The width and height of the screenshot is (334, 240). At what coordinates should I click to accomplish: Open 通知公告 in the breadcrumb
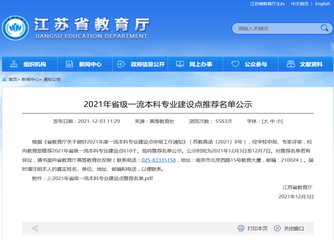click(52, 80)
